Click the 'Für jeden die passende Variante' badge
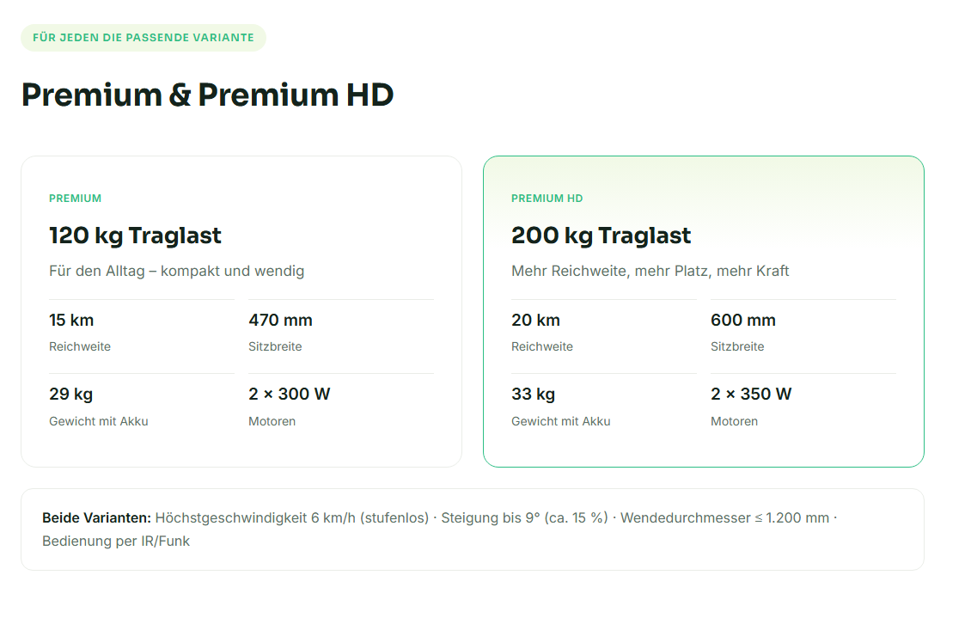The image size is (971, 624). 143,38
